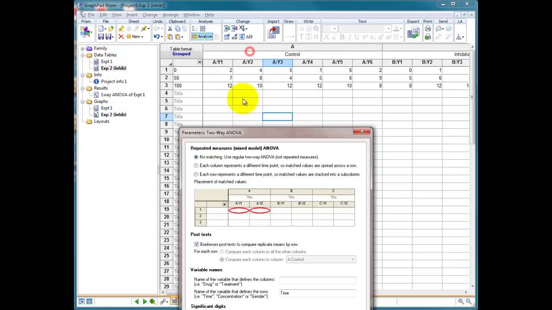Click the pin sheet icon
Image resolution: width=552 pixels, height=310 pixels.
(x=144, y=28)
